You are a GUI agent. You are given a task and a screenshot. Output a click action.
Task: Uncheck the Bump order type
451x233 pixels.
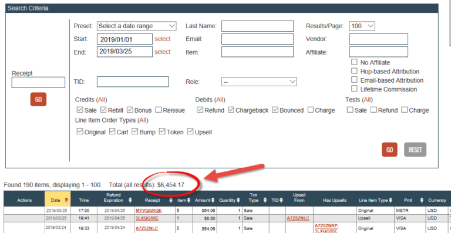coord(135,131)
